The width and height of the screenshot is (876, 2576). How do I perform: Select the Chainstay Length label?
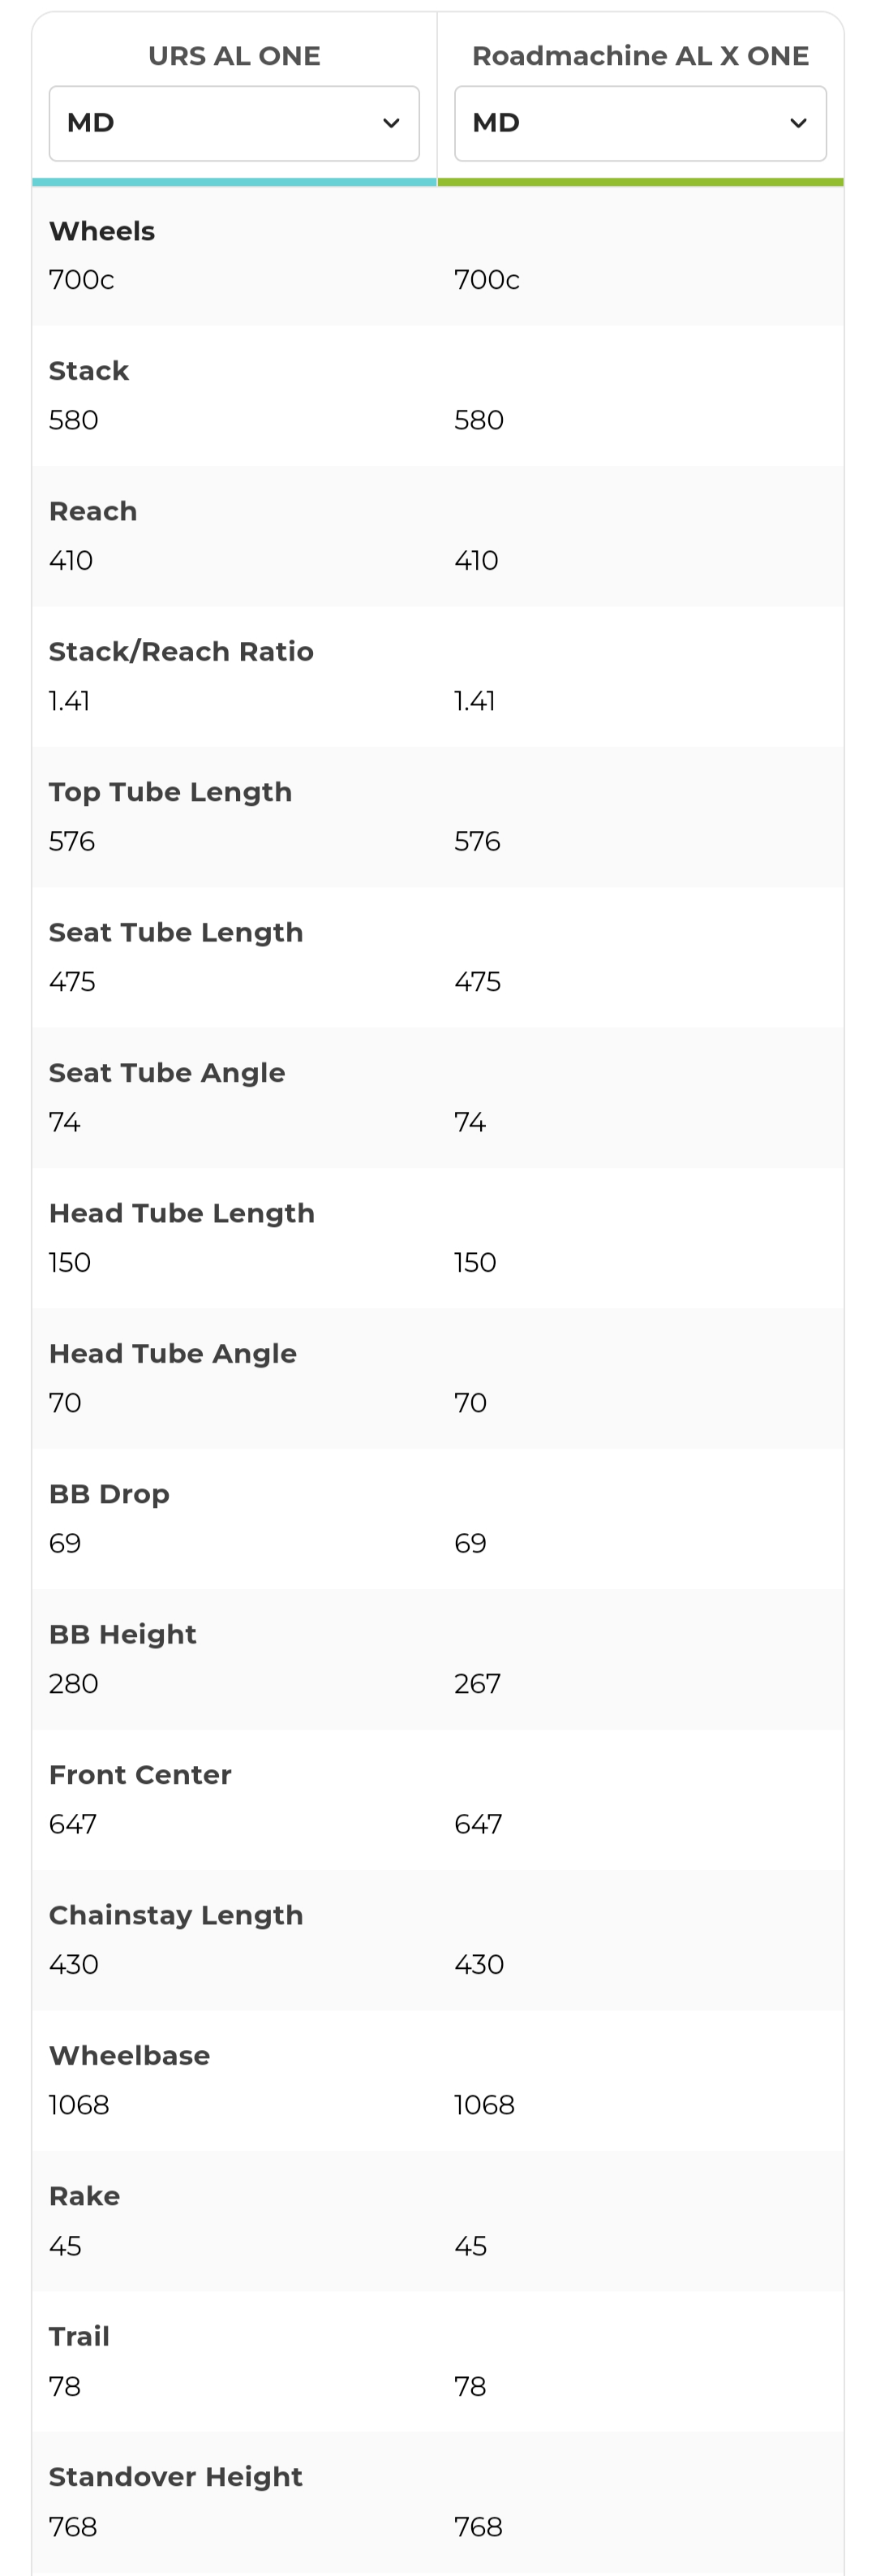176,1915
